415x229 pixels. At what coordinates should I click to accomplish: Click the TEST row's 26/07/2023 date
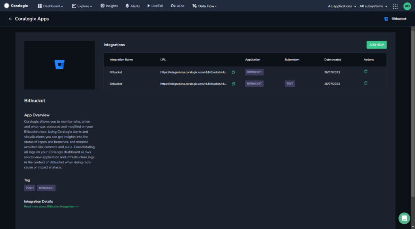tap(332, 84)
